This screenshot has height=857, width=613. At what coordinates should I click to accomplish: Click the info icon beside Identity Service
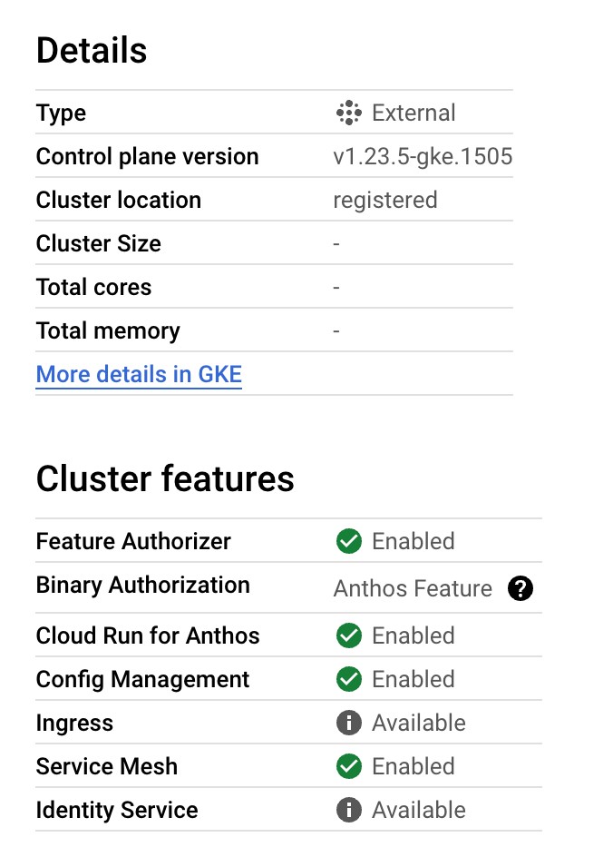pyautogui.click(x=348, y=810)
